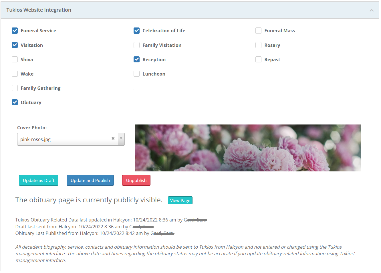Collapse the Tukios Website Integration panel
Screen dimensions: 381x273
pos(371,10)
